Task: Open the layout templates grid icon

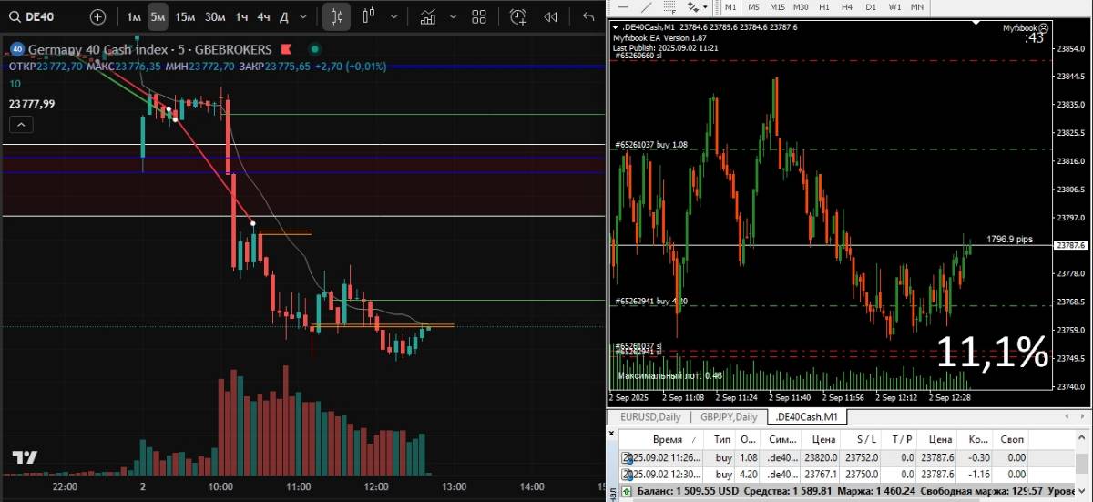Action: (479, 16)
